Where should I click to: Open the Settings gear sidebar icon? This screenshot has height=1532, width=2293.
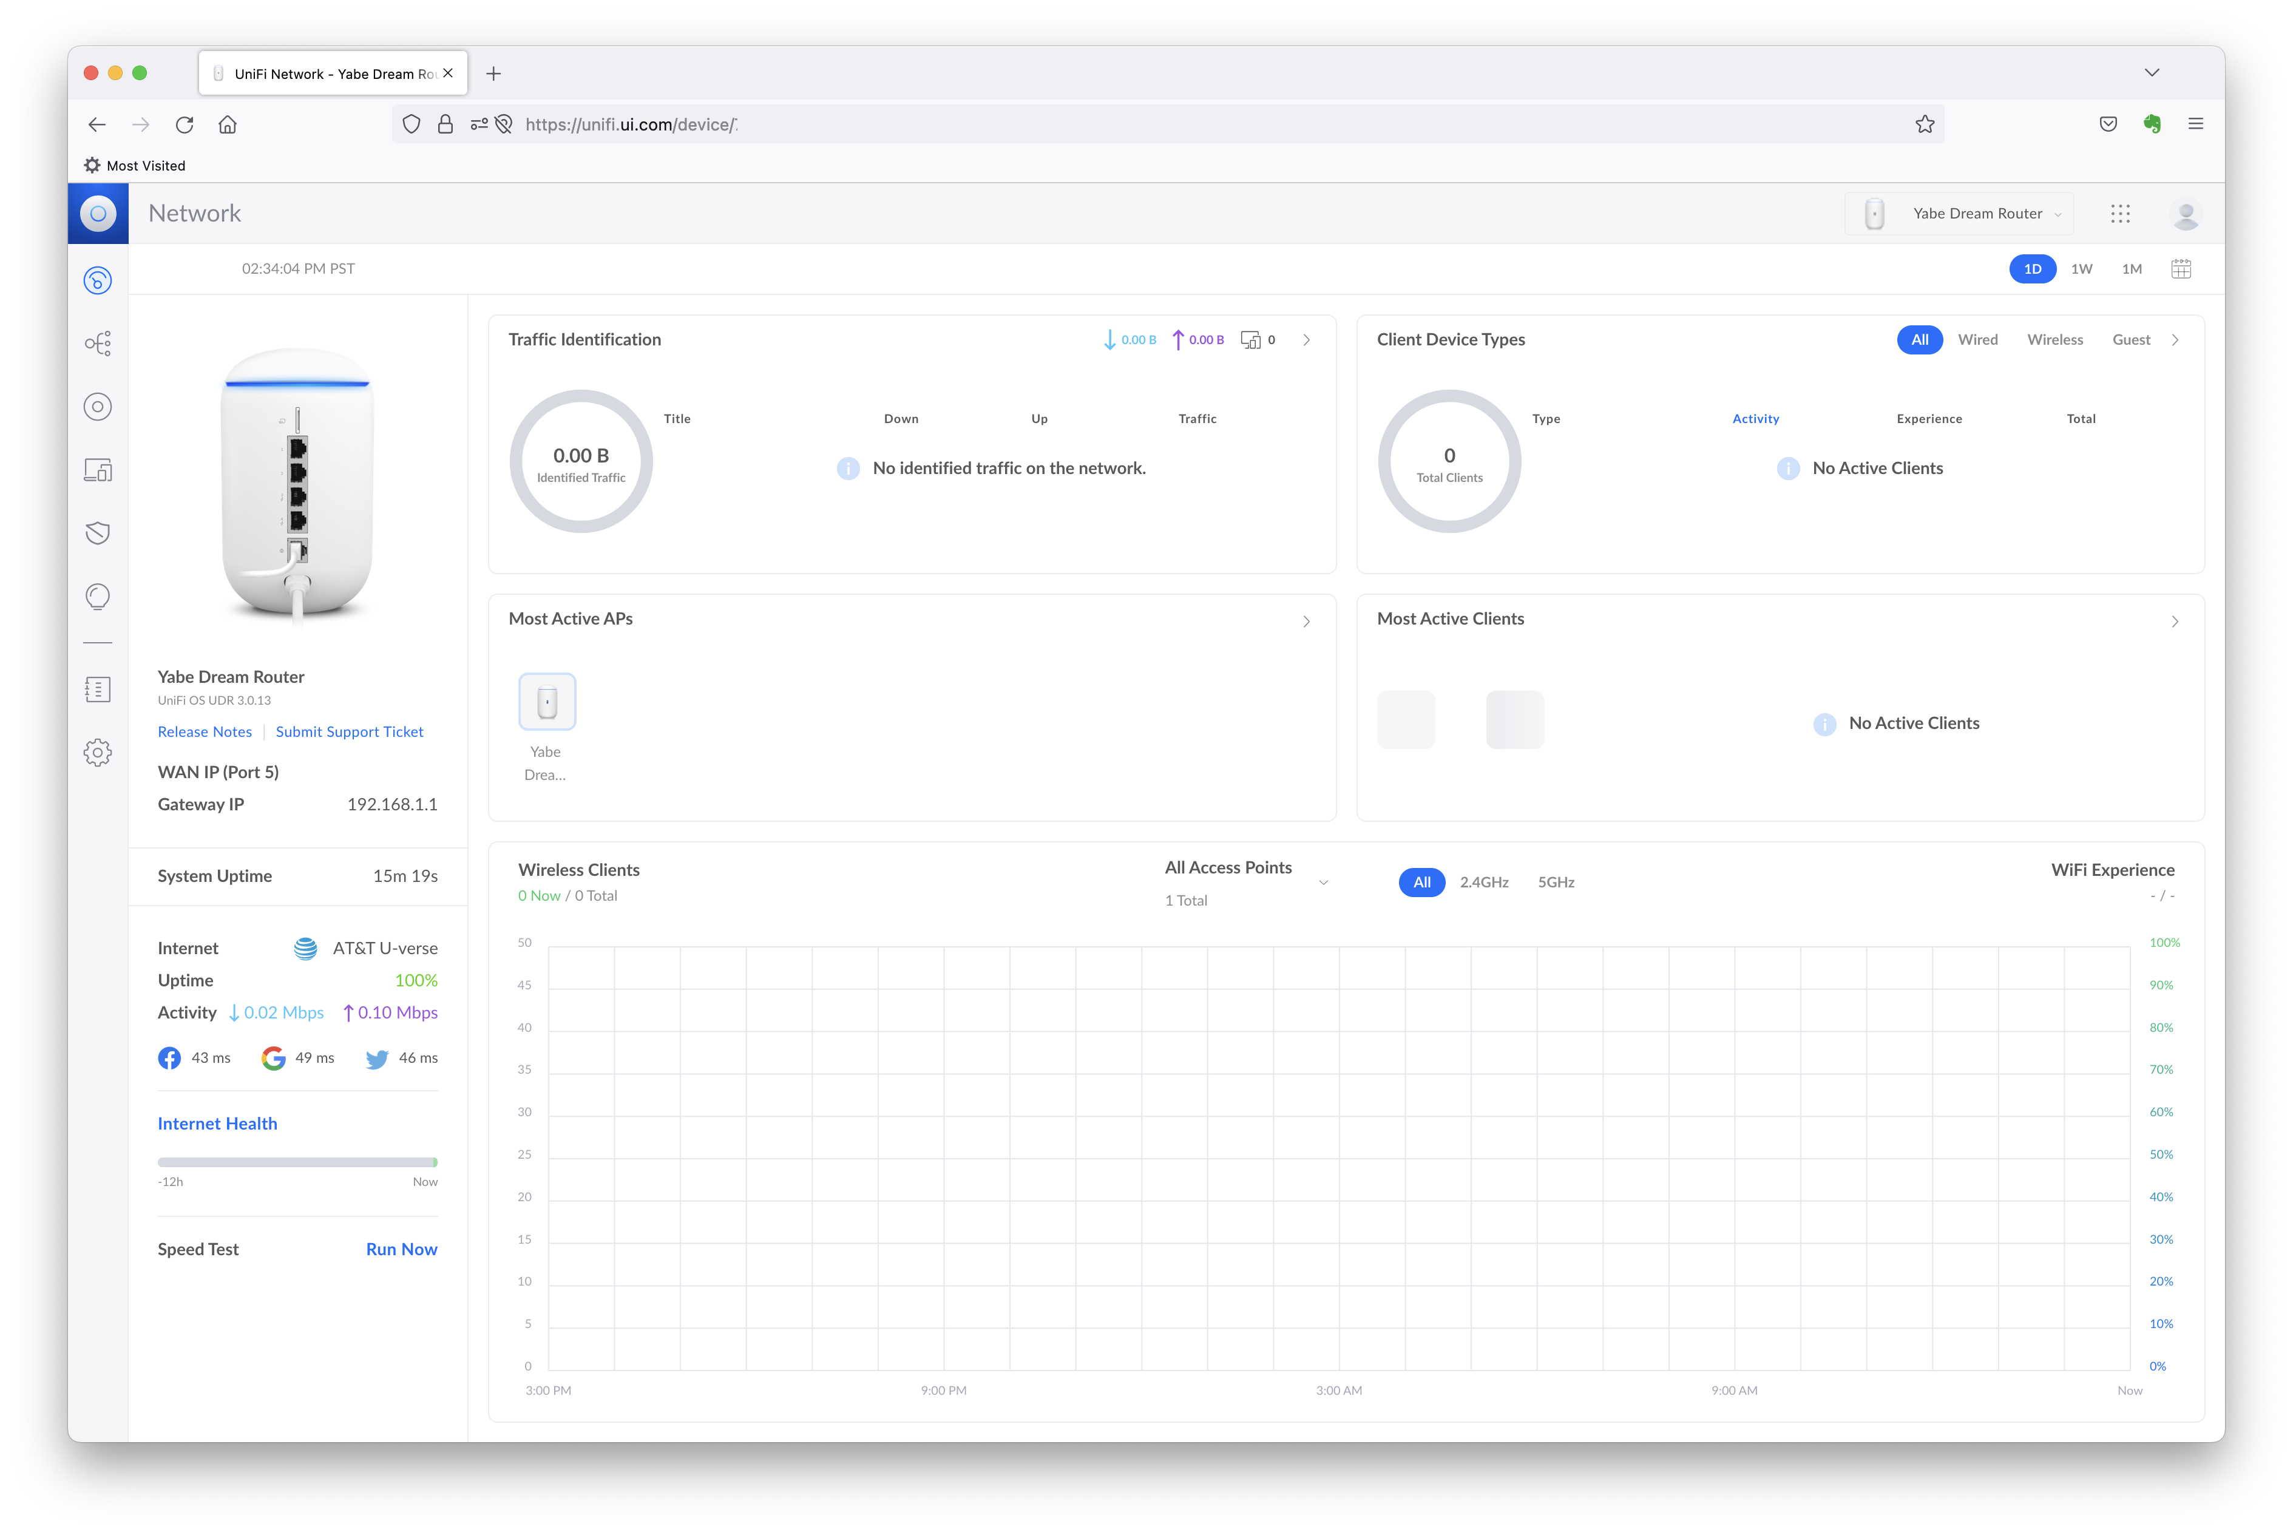[98, 752]
